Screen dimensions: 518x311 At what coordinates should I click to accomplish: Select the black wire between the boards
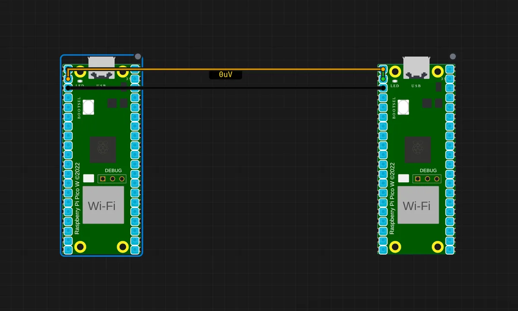tap(225, 88)
